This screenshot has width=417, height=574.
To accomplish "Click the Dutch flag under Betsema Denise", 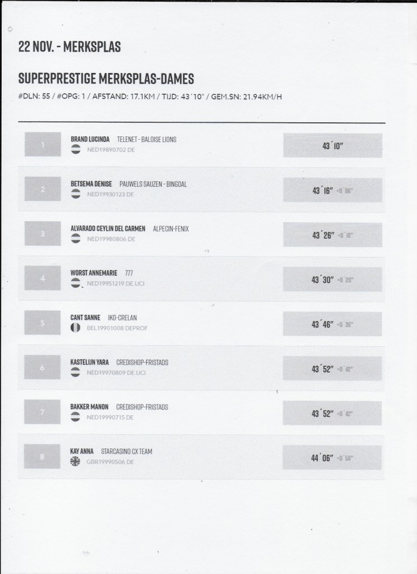I will (x=76, y=194).
